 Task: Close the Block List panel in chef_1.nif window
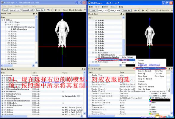(x=124, y=14)
